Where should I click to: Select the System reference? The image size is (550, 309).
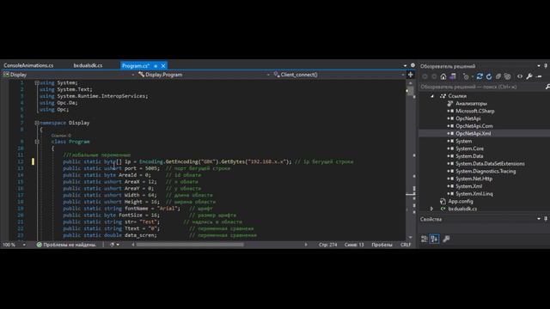pos(463,141)
